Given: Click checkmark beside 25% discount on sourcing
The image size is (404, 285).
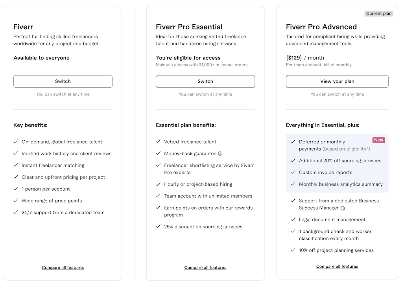Looking at the screenshot, I should click(x=158, y=226).
